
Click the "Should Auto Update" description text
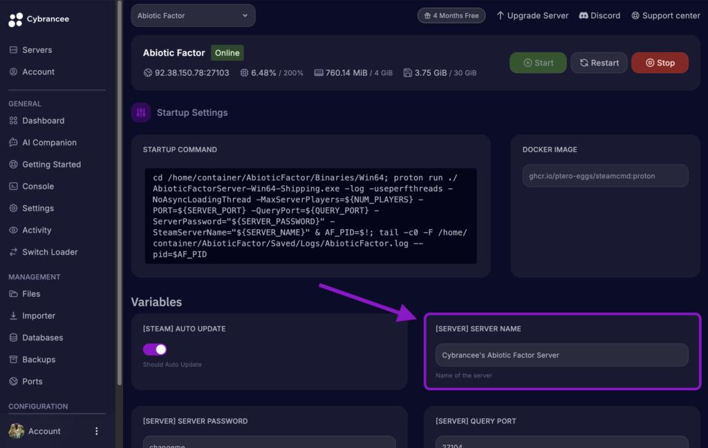(172, 364)
